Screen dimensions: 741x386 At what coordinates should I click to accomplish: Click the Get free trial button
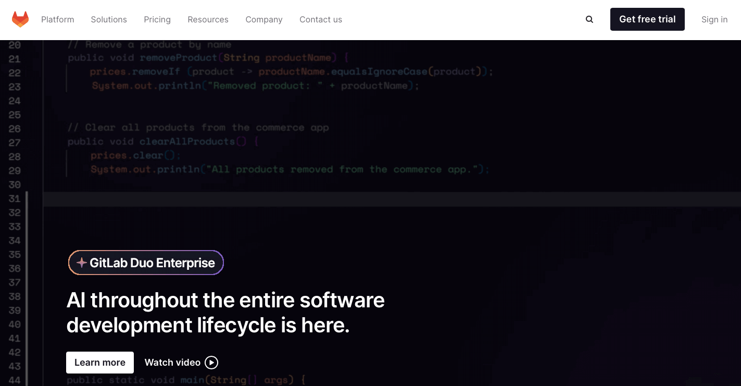pyautogui.click(x=647, y=19)
